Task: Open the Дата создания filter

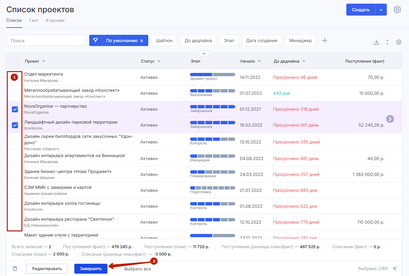Action: [262, 40]
